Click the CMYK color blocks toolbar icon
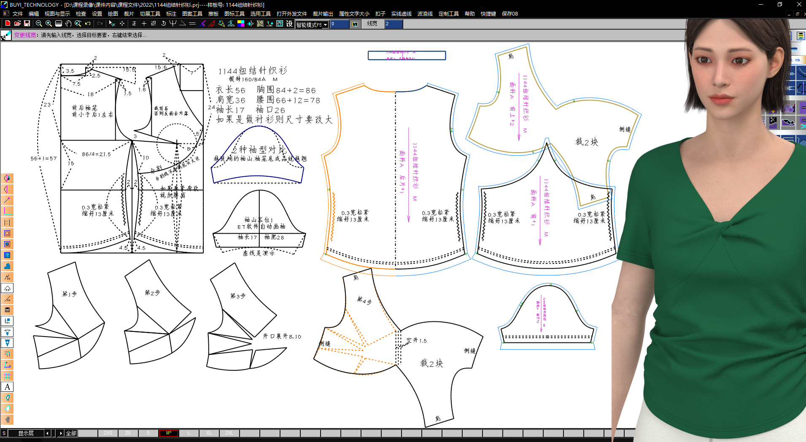806x442 pixels. [241, 24]
